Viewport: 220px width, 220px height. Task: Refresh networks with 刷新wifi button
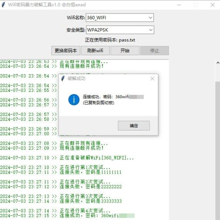95,51
